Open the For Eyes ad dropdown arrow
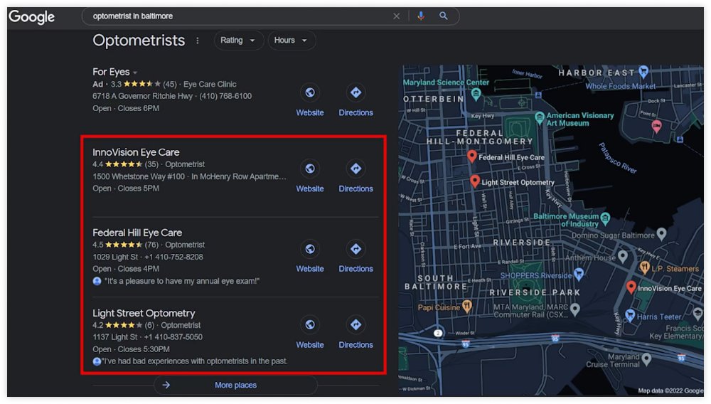711x404 pixels. [x=135, y=73]
